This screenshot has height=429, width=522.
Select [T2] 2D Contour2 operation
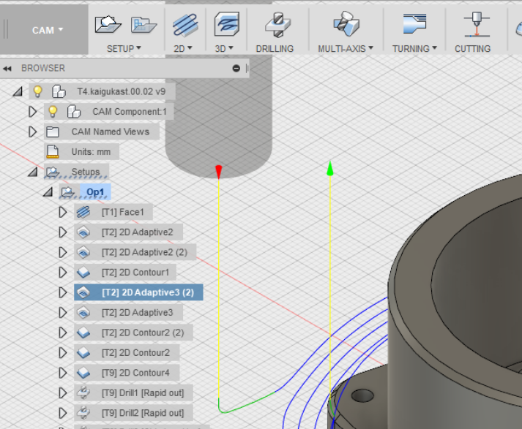(x=135, y=352)
